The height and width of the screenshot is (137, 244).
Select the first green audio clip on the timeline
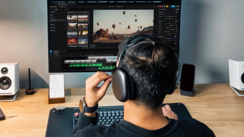(x=86, y=64)
